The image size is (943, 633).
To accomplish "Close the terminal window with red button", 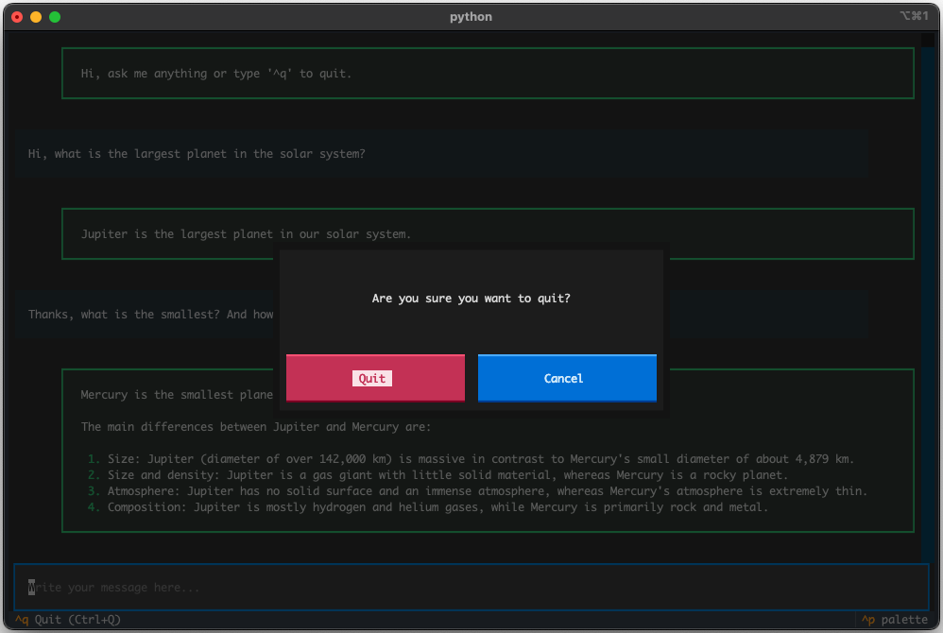I will coord(17,17).
